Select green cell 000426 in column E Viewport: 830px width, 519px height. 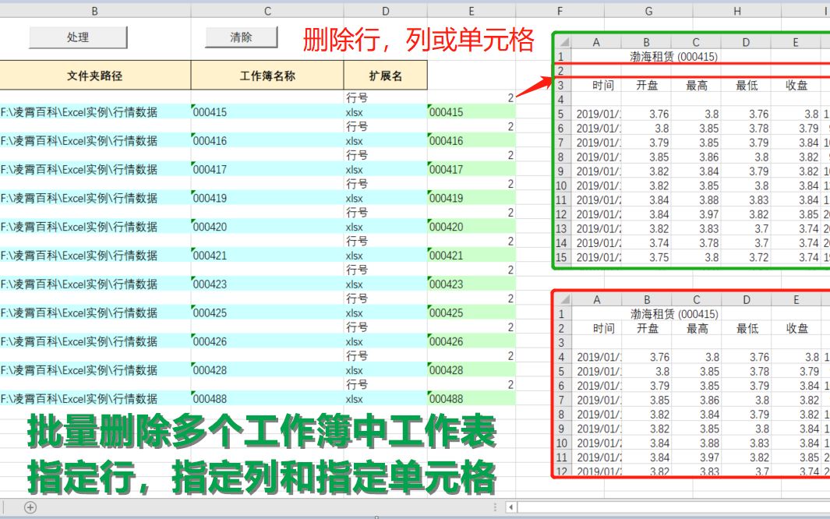click(471, 341)
